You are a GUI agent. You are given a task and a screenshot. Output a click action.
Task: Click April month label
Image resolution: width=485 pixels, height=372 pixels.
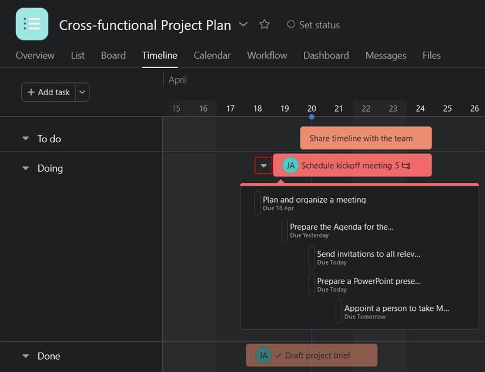pyautogui.click(x=178, y=80)
